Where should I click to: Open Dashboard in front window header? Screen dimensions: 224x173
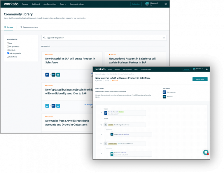(x=117, y=69)
